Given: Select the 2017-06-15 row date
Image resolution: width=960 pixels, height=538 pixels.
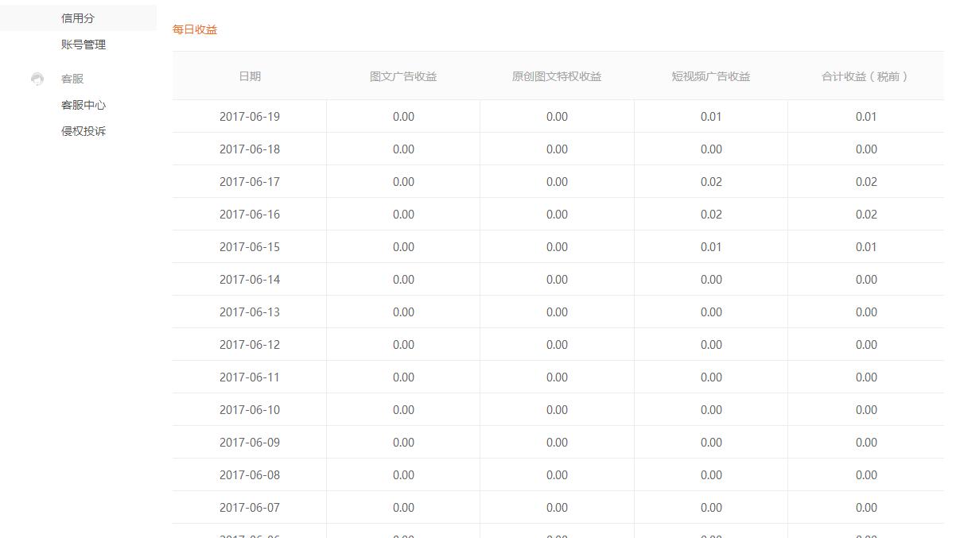Looking at the screenshot, I should pos(250,247).
